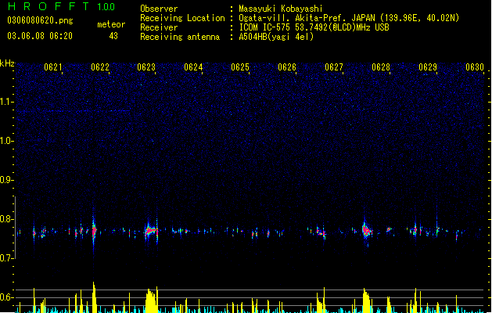Click the 0625 time marker
The height and width of the screenshot is (313, 492).
pyautogui.click(x=240, y=67)
